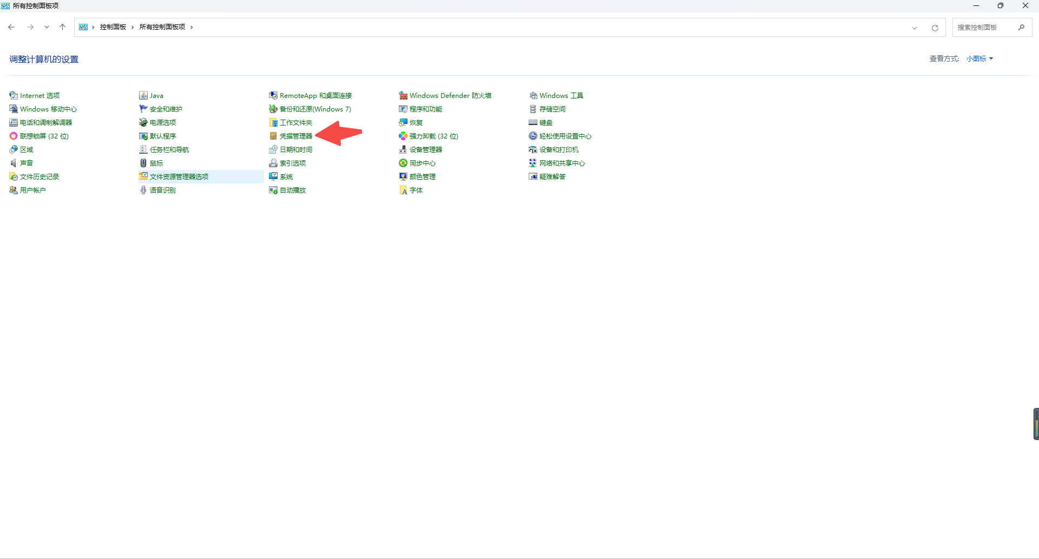Go up one level with up arrow

click(62, 27)
